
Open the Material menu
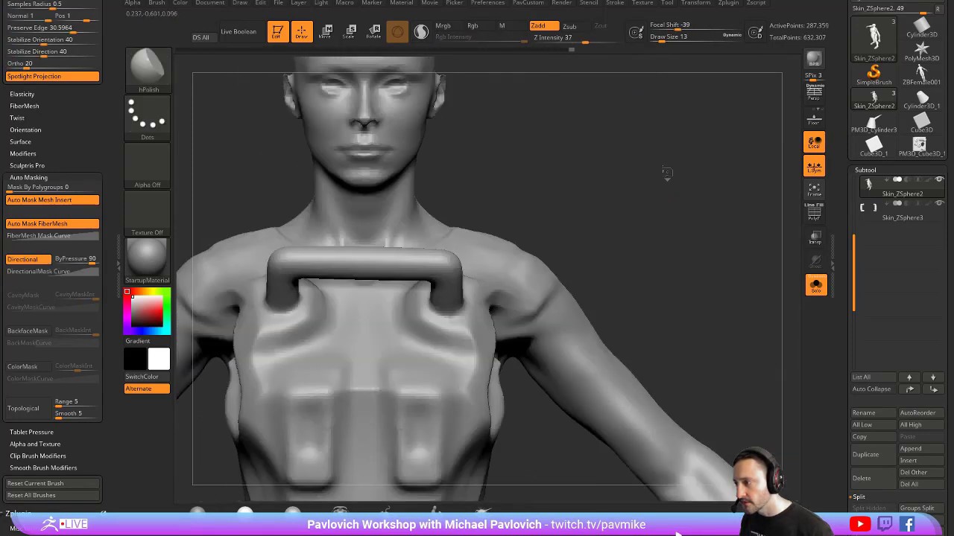click(401, 3)
